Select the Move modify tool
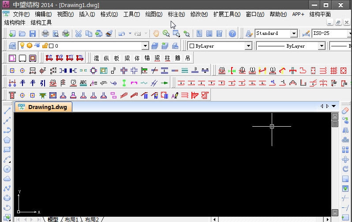This screenshot has width=352, height=222. click(345, 159)
